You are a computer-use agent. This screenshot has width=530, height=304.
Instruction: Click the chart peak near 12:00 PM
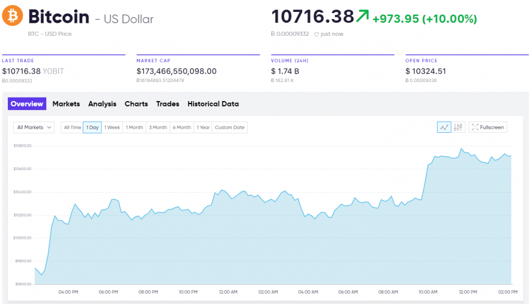point(461,148)
